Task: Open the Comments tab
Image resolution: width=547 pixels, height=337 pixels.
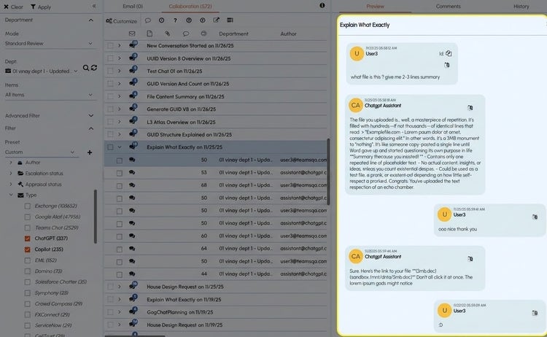Action: 448,6
